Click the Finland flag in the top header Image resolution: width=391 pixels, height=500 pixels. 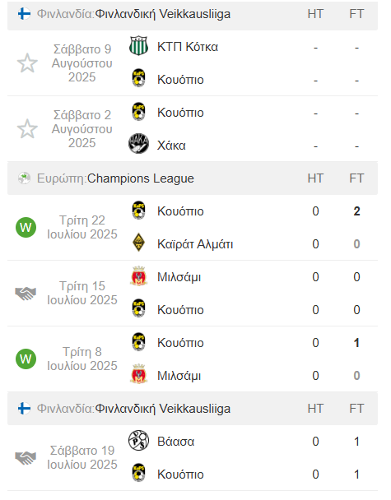(24, 14)
